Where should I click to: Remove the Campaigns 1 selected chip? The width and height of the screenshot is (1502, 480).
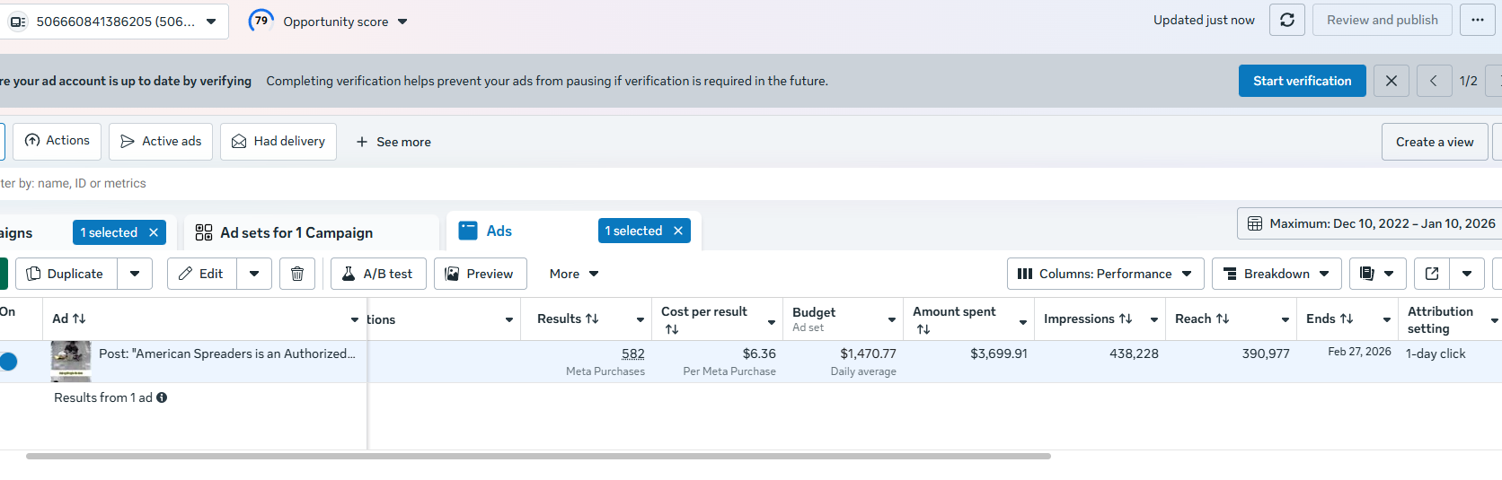[154, 232]
